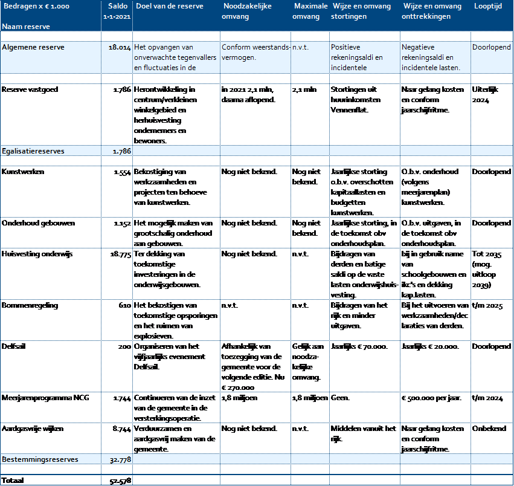
Task: Select the 'Bestemmingsreserves' subtotal row label
Action: point(40,459)
